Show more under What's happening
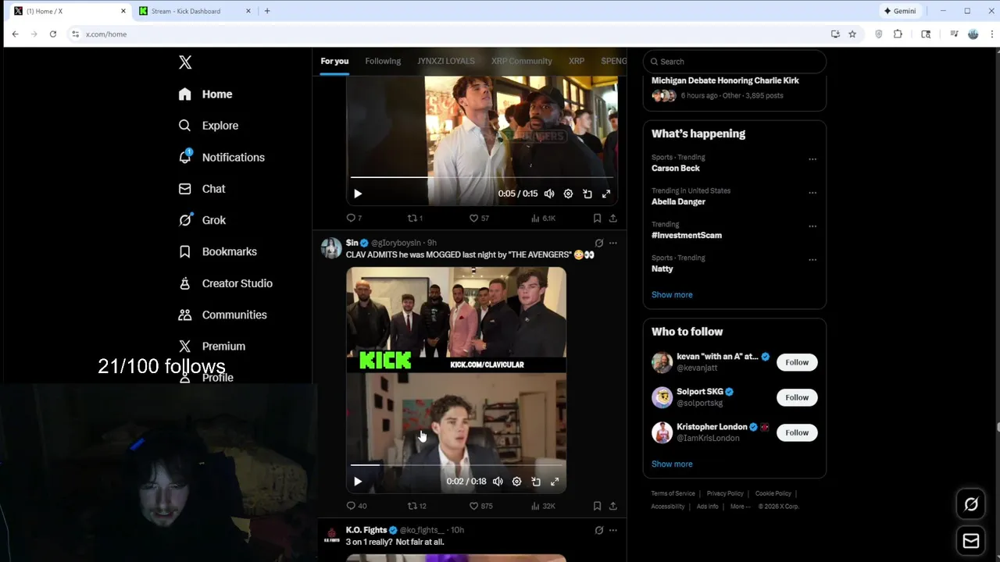The width and height of the screenshot is (1000, 562). coord(672,295)
